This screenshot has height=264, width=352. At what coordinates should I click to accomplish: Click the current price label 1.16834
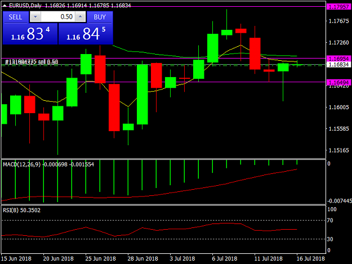click(x=338, y=65)
